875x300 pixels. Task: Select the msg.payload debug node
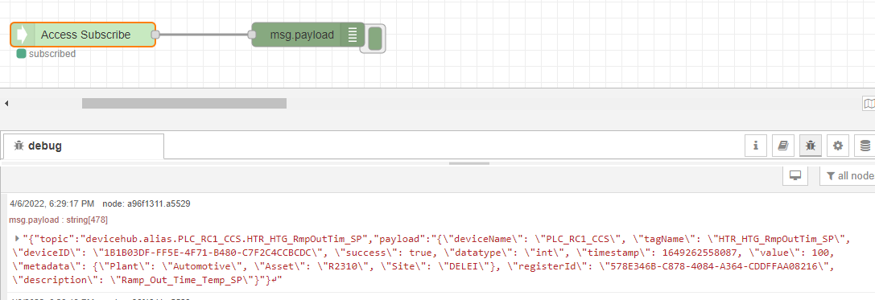[x=308, y=35]
